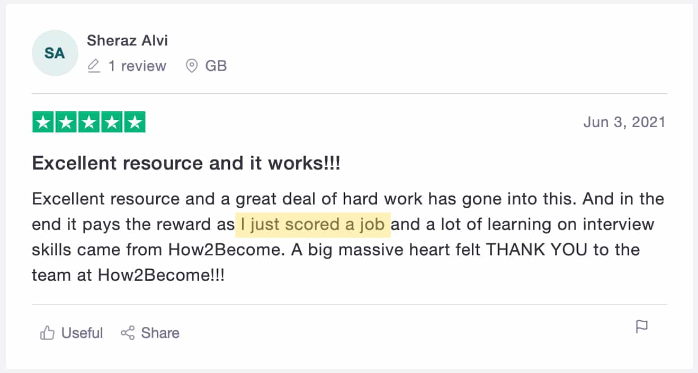Click the pencil icon beside review count
698x373 pixels.
coord(94,66)
